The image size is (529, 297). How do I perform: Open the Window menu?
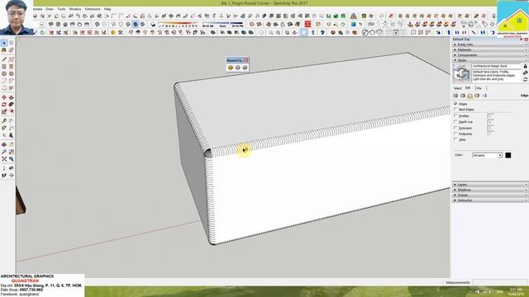point(75,9)
